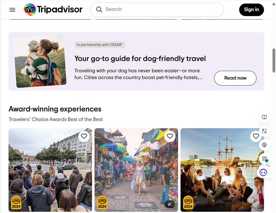This screenshot has height=213, width=276.
Task: Save the walking tour photo with heart
Action: (x=84, y=136)
